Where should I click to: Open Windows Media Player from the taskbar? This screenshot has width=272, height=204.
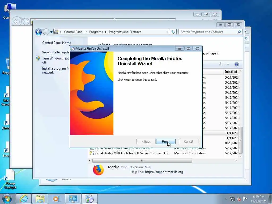click(x=56, y=199)
